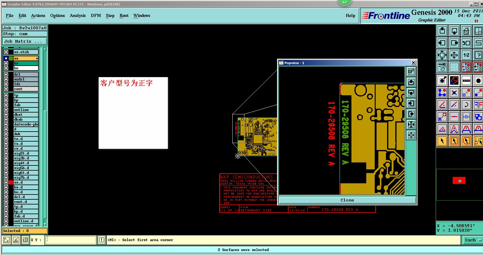Select the ldi layer name
This screenshot has width=483, height=255.
tap(26, 84)
